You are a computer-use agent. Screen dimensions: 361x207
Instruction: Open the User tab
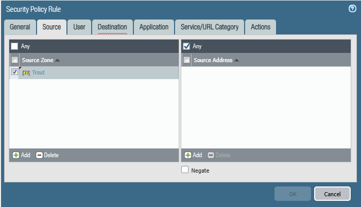(79, 27)
